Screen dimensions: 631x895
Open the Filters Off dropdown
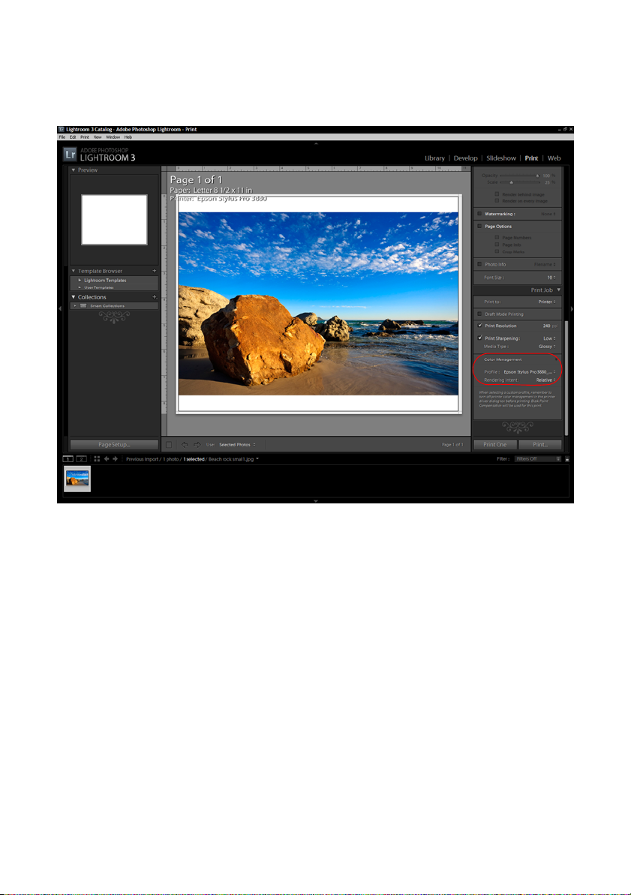537,459
